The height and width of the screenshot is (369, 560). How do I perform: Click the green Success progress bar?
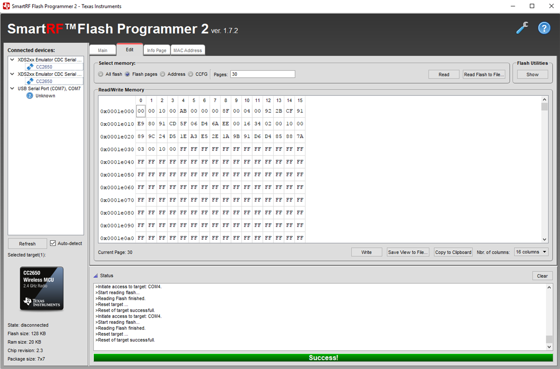pos(323,358)
